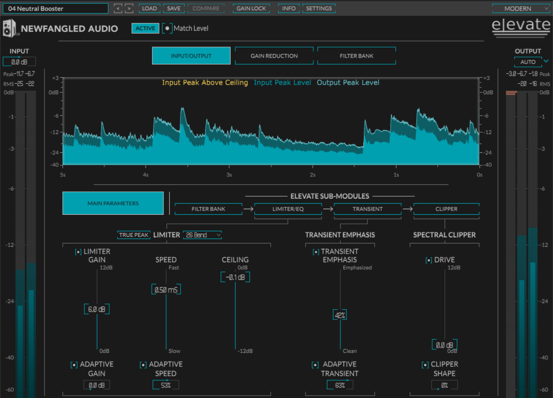Expand the output mode chevron arrow

[x=546, y=61]
